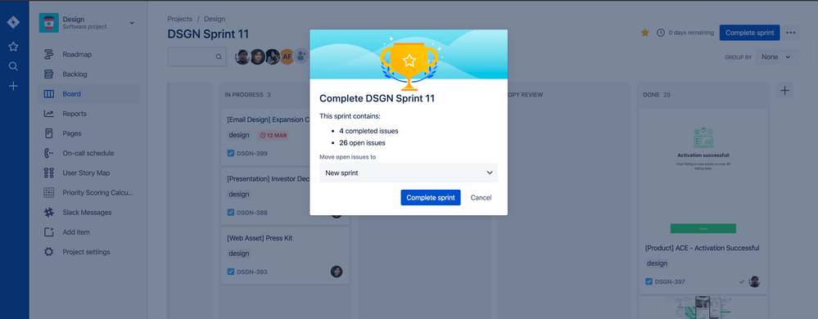Click task type icon next to DSGN-393
Image resolution: width=818 pixels, height=319 pixels.
231,272
